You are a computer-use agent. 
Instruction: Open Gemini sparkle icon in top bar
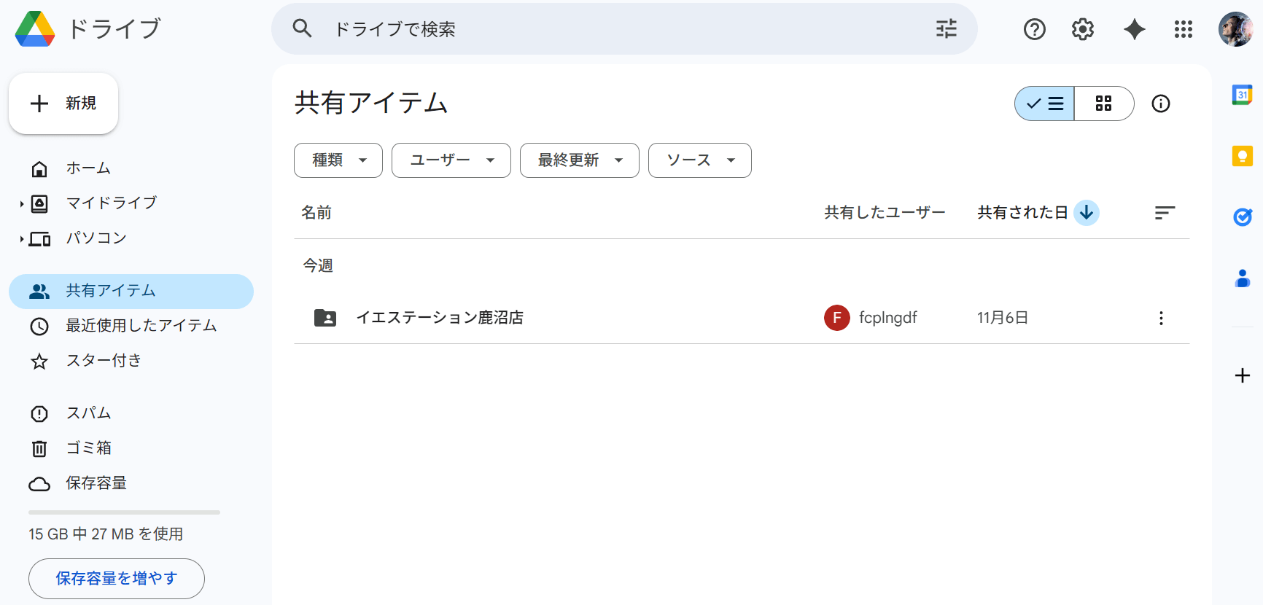coord(1134,29)
